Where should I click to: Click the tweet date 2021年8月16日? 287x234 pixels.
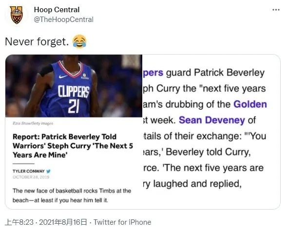[x=63, y=222]
